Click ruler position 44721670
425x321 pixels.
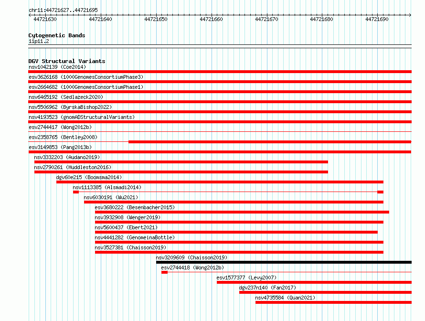point(266,19)
